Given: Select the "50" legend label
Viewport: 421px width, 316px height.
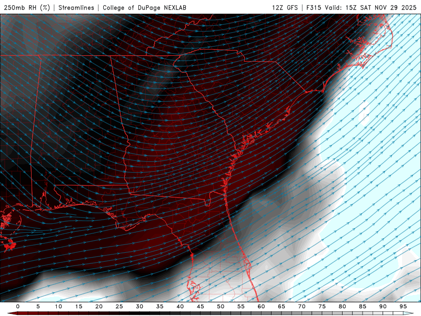Looking at the screenshot, I should point(220,307).
